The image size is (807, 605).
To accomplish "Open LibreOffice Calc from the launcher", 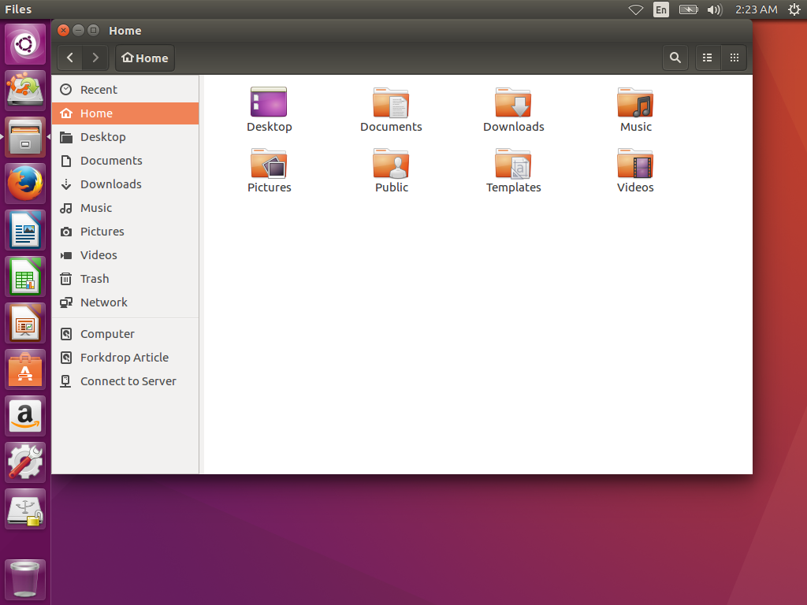I will click(x=25, y=277).
